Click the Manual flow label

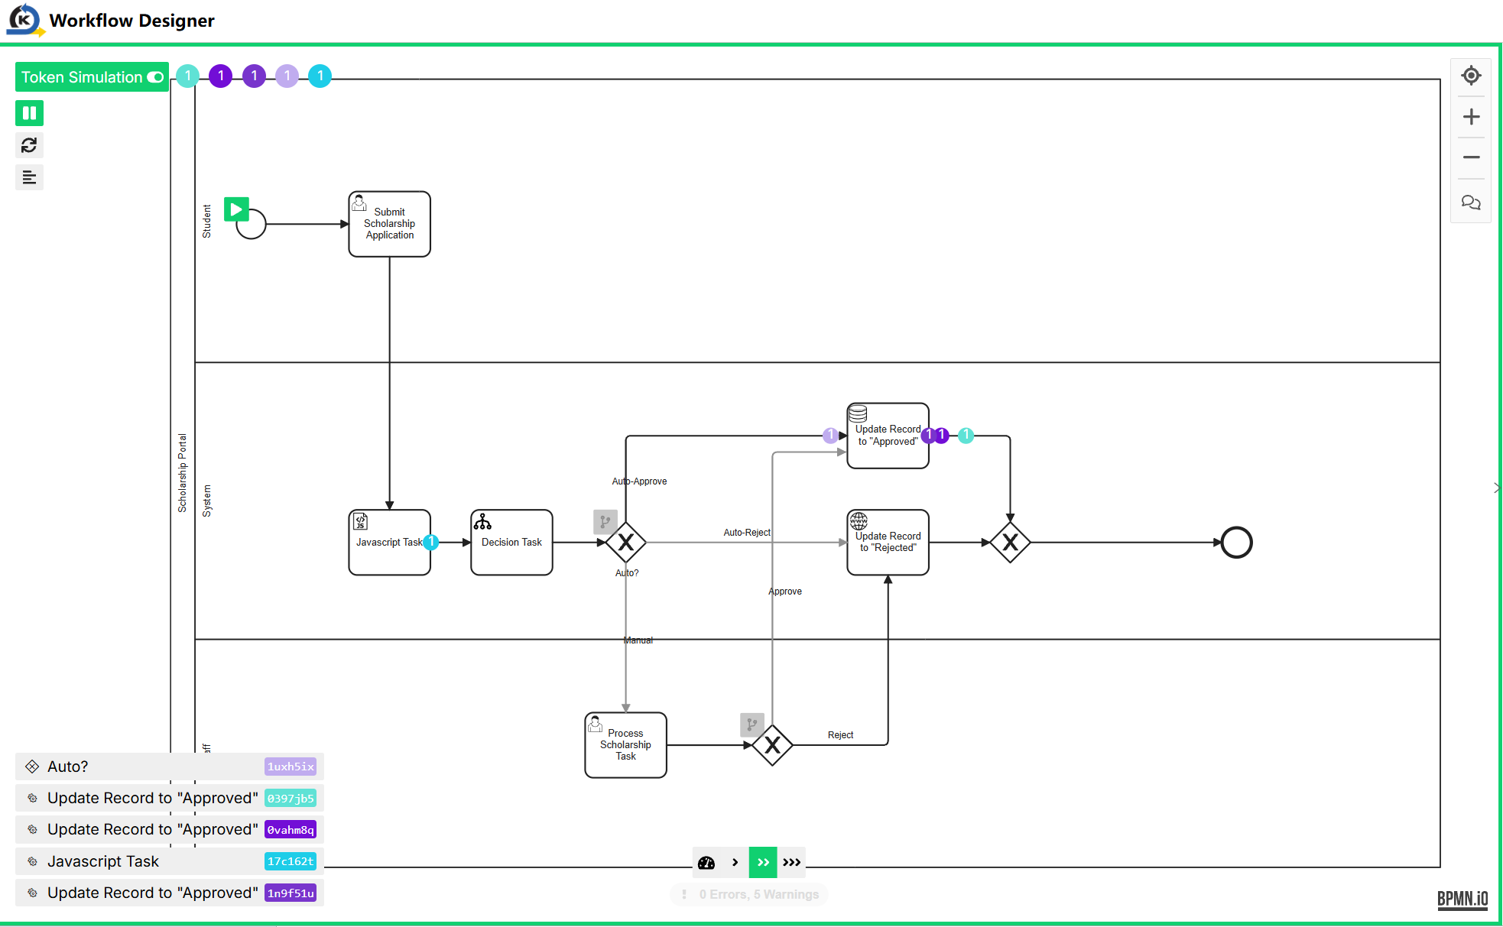[638, 640]
